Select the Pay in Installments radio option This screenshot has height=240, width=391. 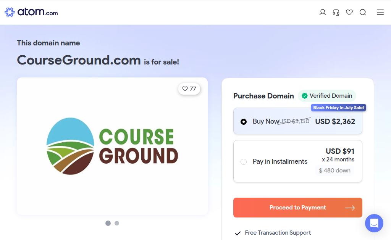(x=243, y=162)
